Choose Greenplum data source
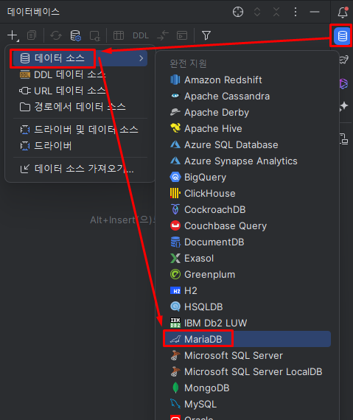Screen dimensions: 353x420 (247, 274)
